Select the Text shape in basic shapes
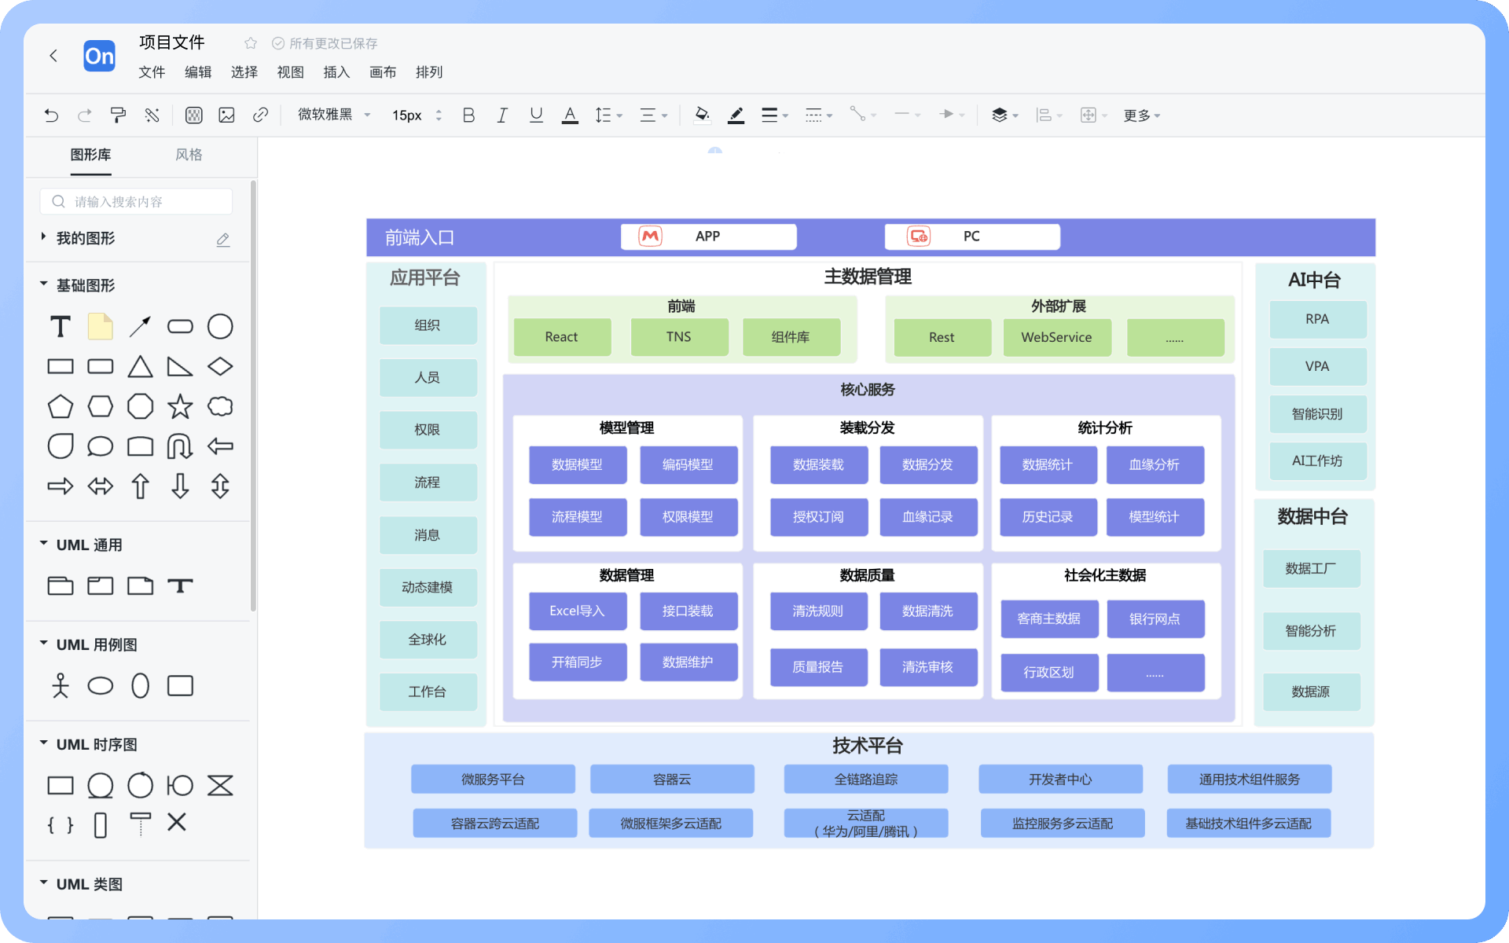This screenshot has width=1509, height=943. (x=61, y=327)
